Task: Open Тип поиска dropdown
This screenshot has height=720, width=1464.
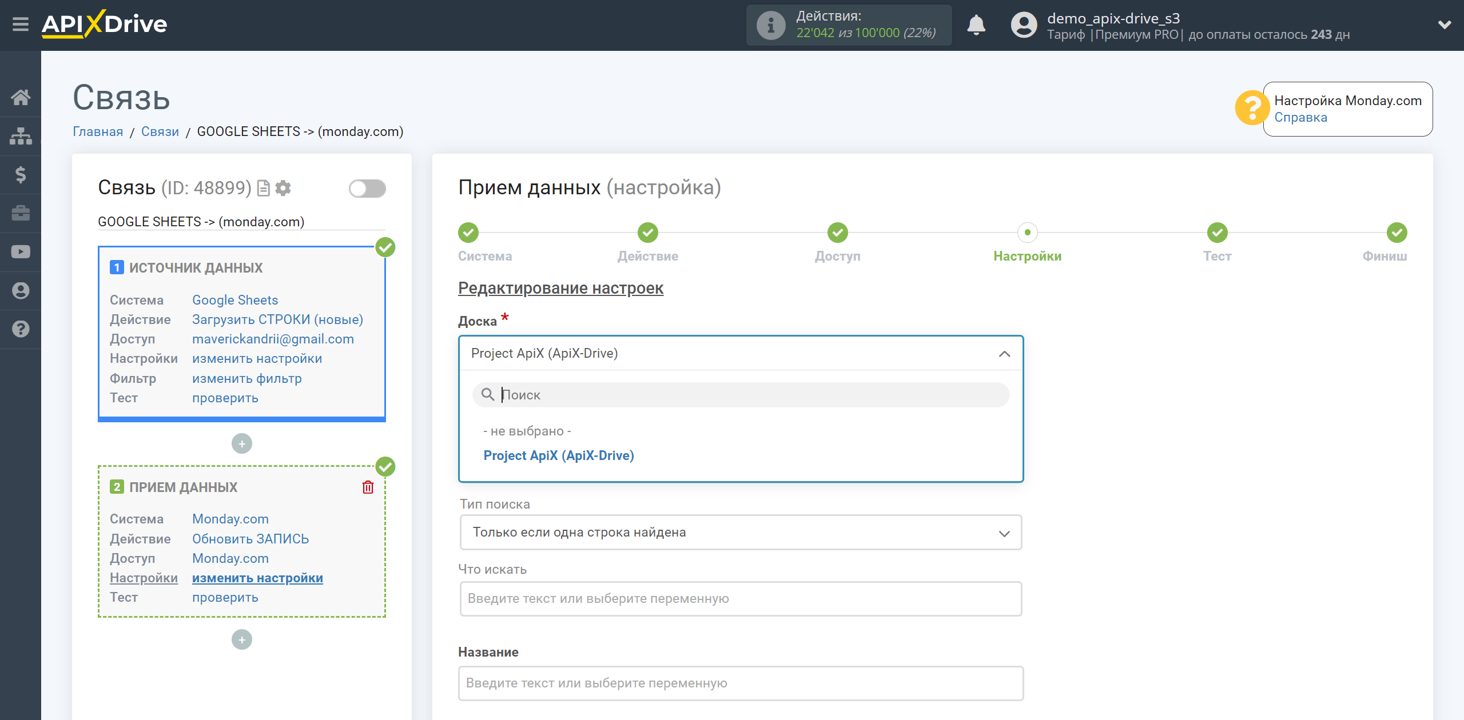Action: click(x=741, y=533)
